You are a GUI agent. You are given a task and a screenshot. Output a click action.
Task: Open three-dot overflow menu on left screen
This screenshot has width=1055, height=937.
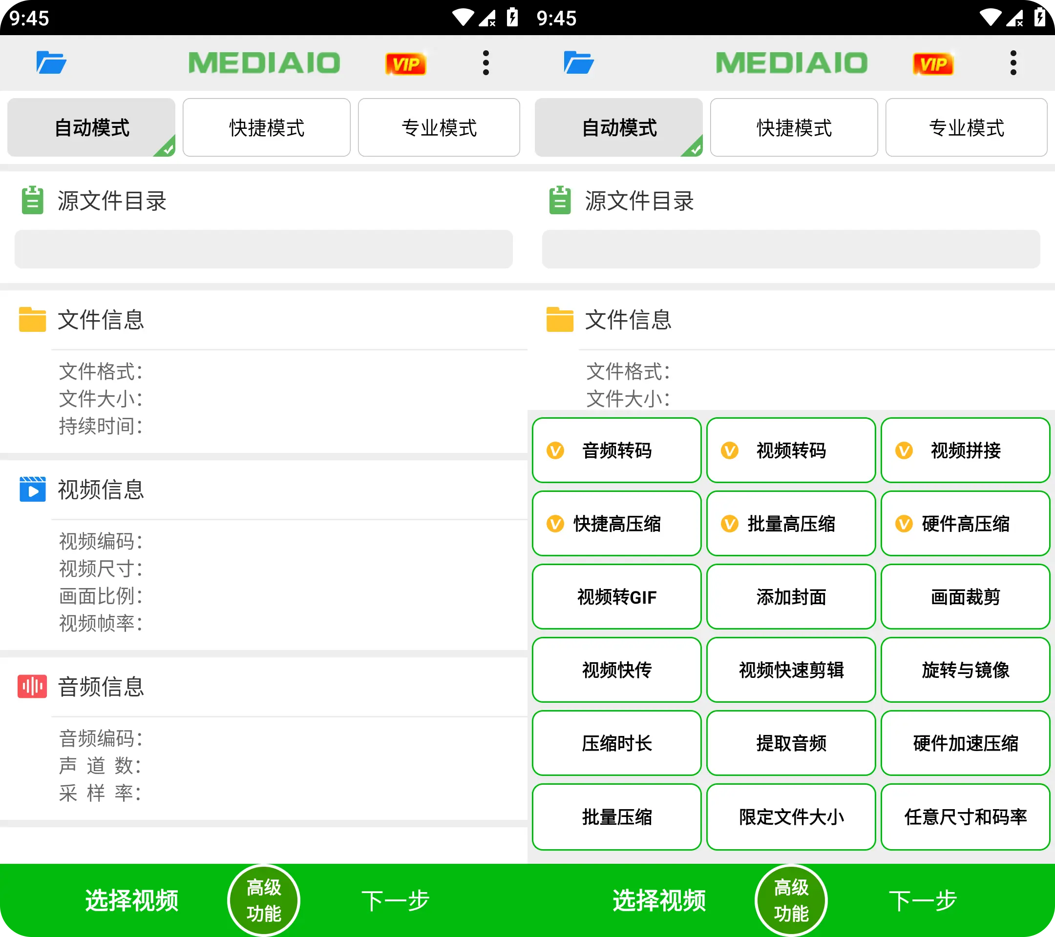(x=485, y=63)
